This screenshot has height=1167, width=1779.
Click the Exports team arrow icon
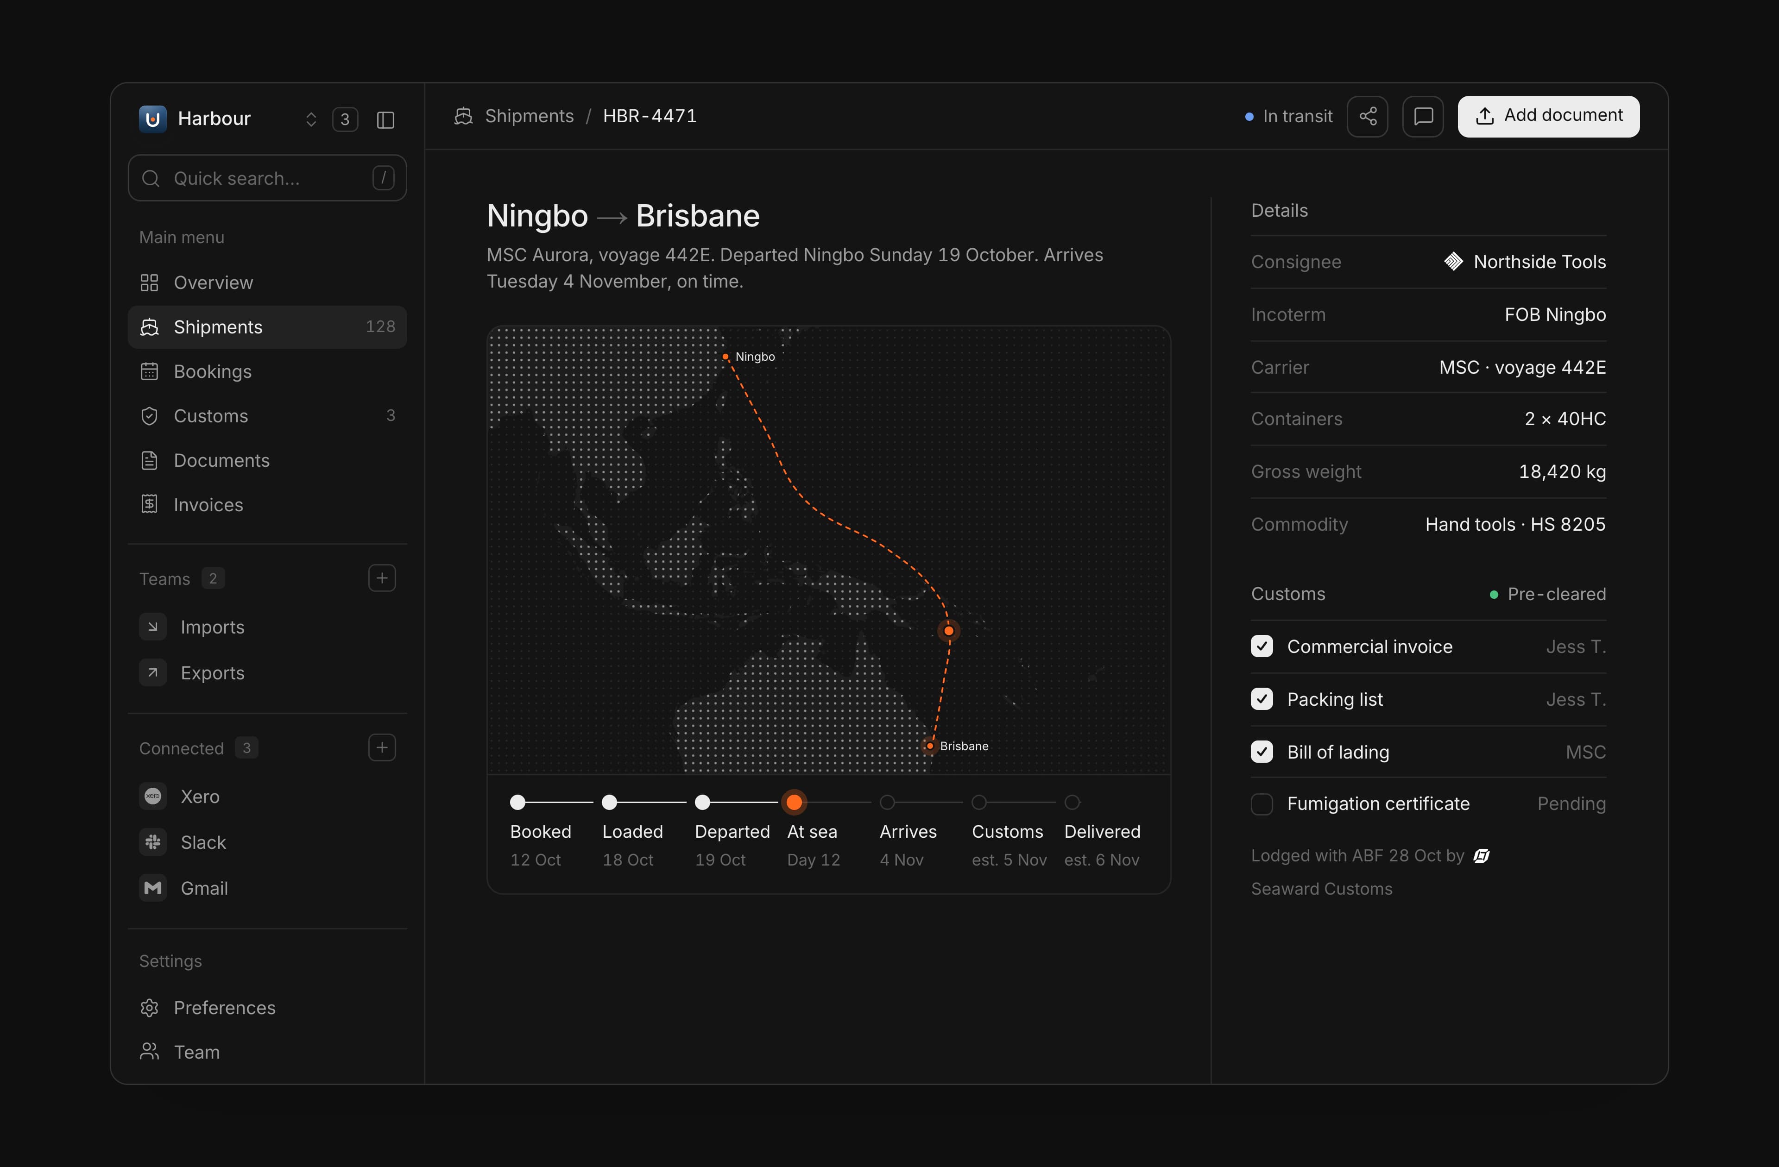point(152,672)
